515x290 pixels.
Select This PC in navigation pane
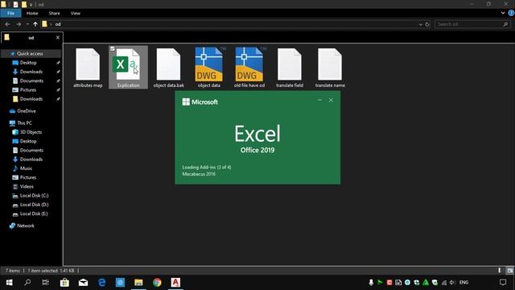pyautogui.click(x=24, y=123)
